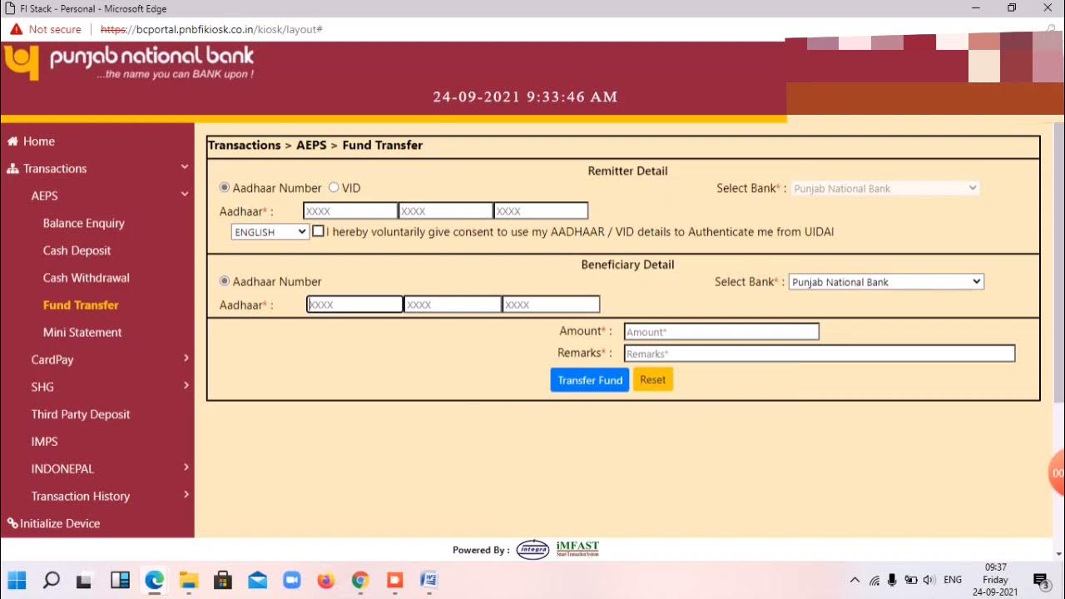This screenshot has height=599, width=1065.
Task: Open Cash Withdrawal menu item
Action: coord(87,278)
